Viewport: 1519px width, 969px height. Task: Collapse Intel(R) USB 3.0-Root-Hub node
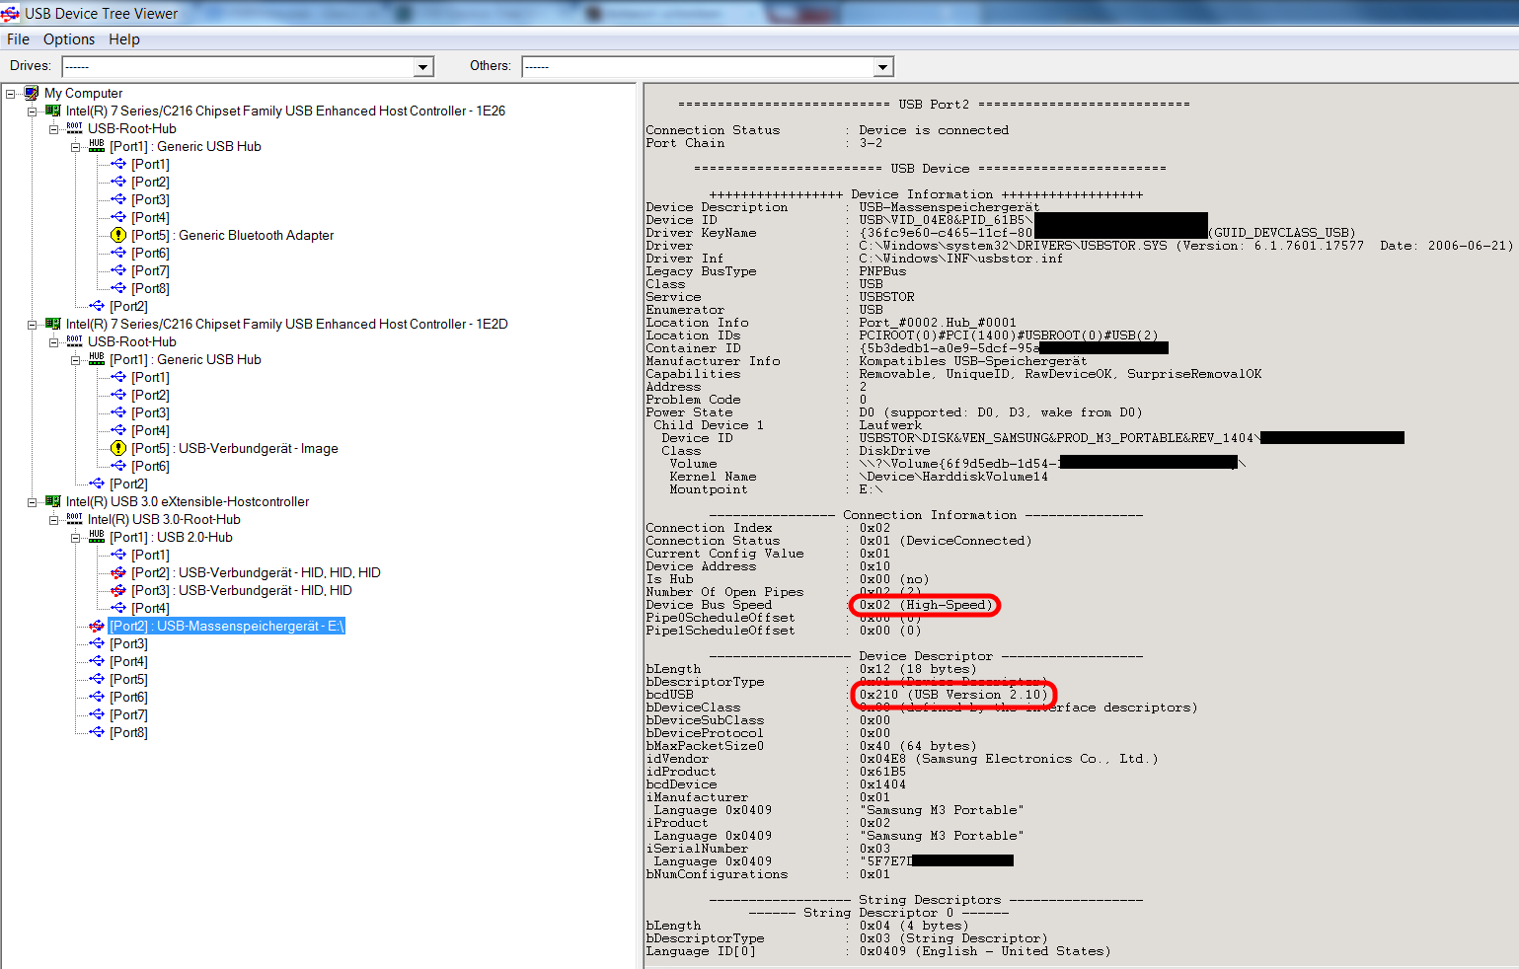54,520
